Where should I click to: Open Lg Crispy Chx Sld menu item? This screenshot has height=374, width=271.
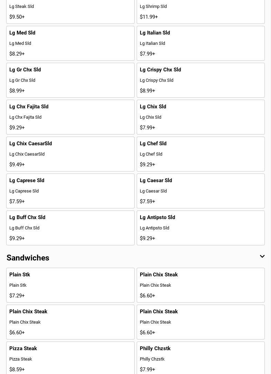(x=201, y=80)
